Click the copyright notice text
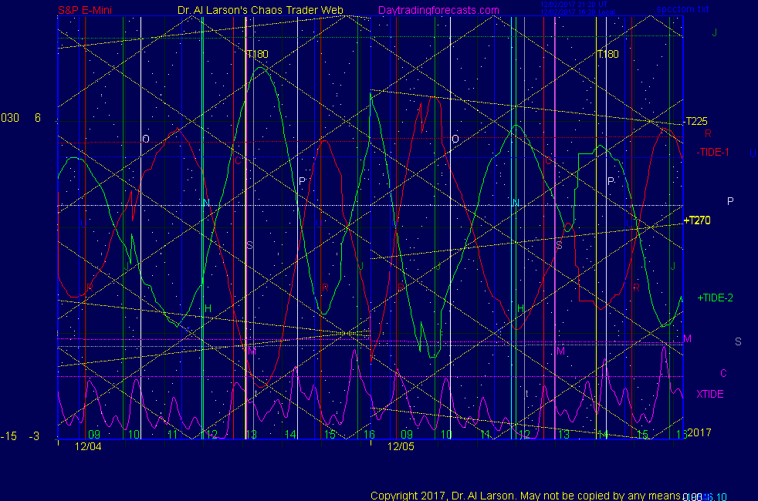758x501 pixels. (x=526, y=496)
